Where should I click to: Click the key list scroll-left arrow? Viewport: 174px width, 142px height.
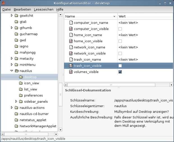(x=66, y=85)
